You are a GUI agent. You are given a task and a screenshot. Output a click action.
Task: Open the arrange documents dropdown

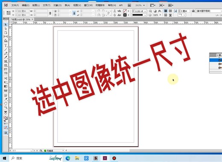tap(171, 5)
